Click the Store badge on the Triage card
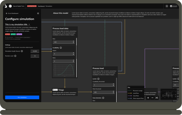This screenshot has height=115, width=182. tap(55, 90)
